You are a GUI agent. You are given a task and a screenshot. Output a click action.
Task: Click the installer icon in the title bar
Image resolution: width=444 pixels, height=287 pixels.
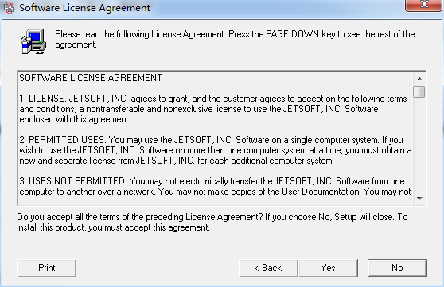[9, 8]
